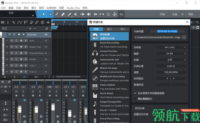This screenshot has width=200, height=123.
Task: Switch to the 用户 tab
Action: (x=123, y=29)
